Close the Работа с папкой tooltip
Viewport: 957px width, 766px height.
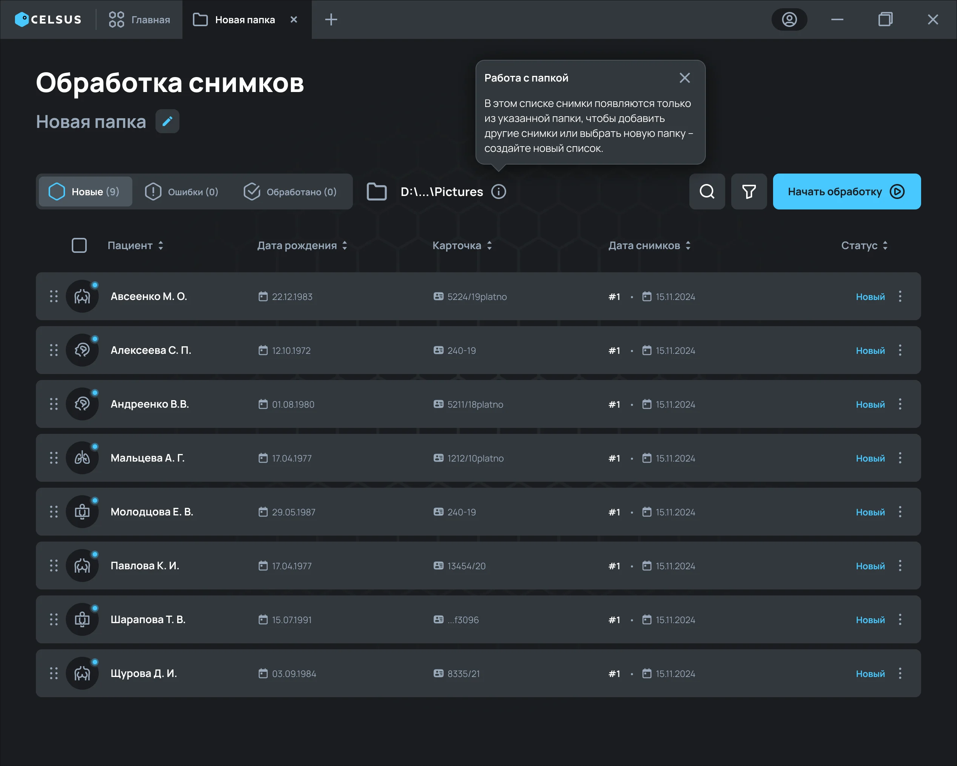[x=684, y=78]
